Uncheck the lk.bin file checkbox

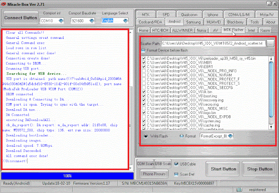(144, 92)
